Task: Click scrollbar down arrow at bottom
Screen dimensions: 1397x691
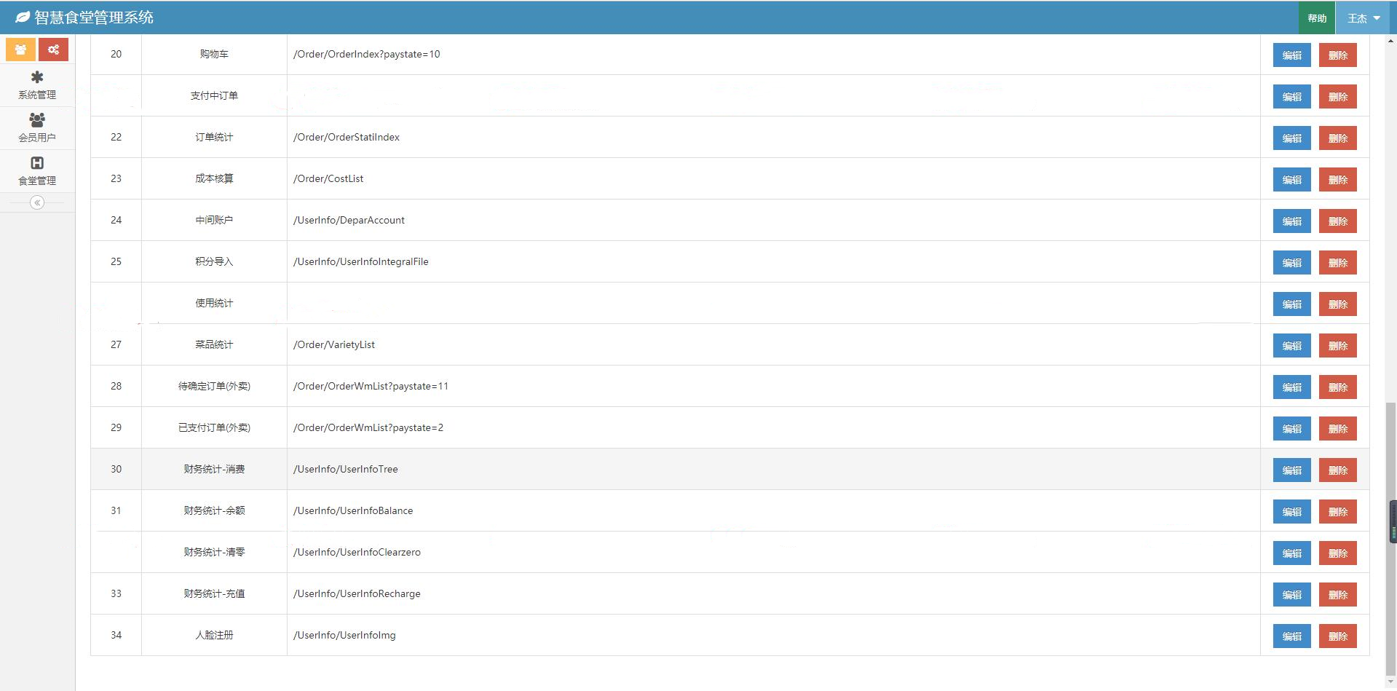Action: (x=1391, y=683)
